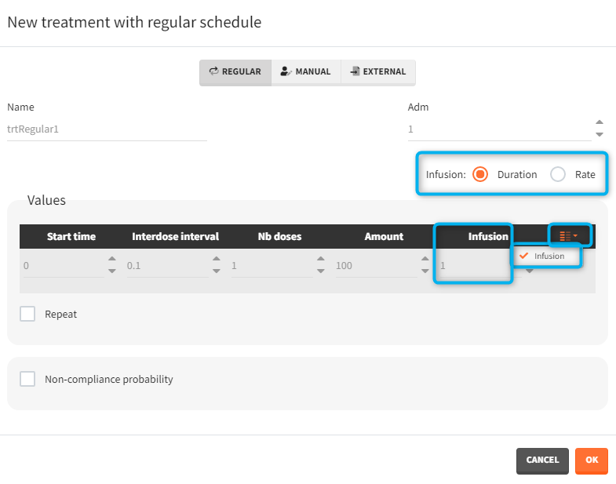Screen dimensions: 616x484
Task: Decrease Interdose interval with down arrow
Action: pyautogui.click(x=217, y=271)
